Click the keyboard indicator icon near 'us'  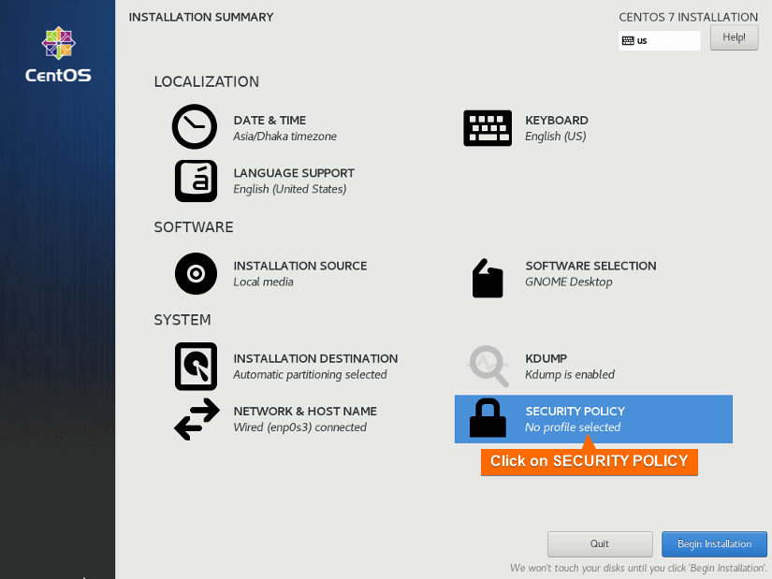tap(628, 40)
